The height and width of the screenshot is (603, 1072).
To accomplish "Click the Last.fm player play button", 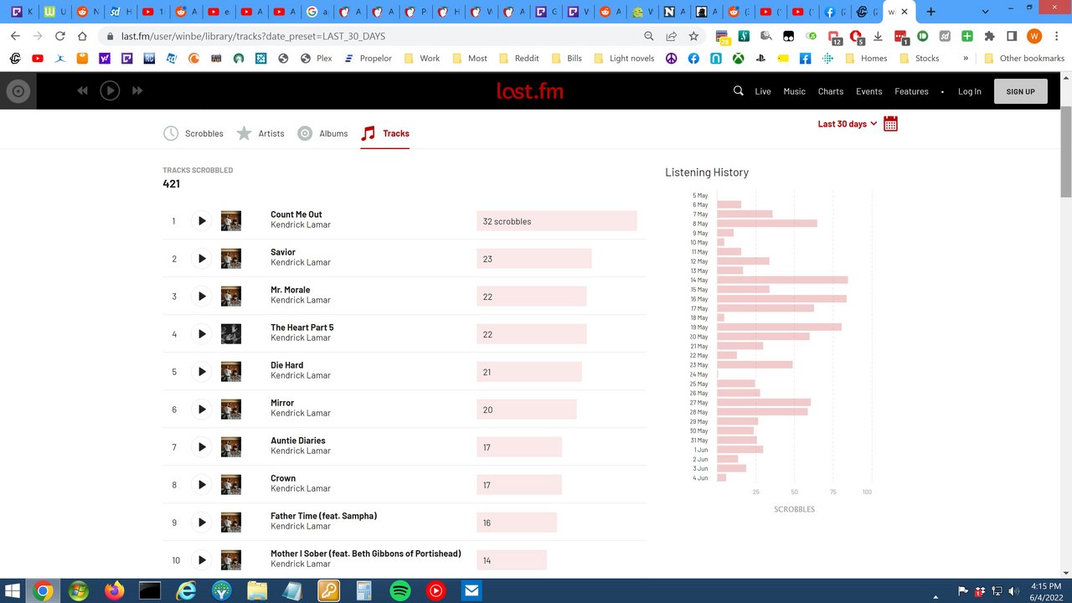I will coord(110,90).
